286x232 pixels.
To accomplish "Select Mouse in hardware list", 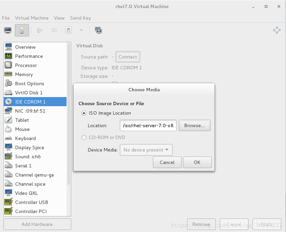I will (35, 129).
